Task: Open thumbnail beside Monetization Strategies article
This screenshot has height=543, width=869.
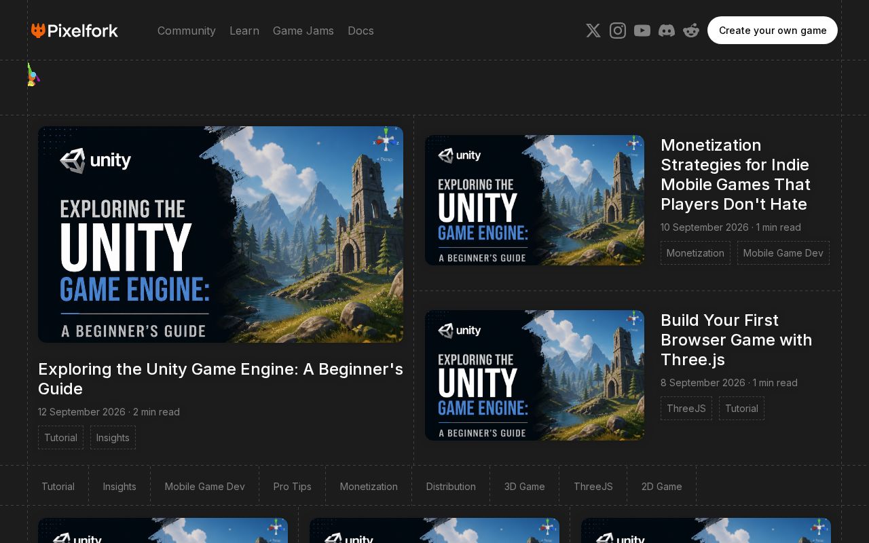Action: point(534,200)
